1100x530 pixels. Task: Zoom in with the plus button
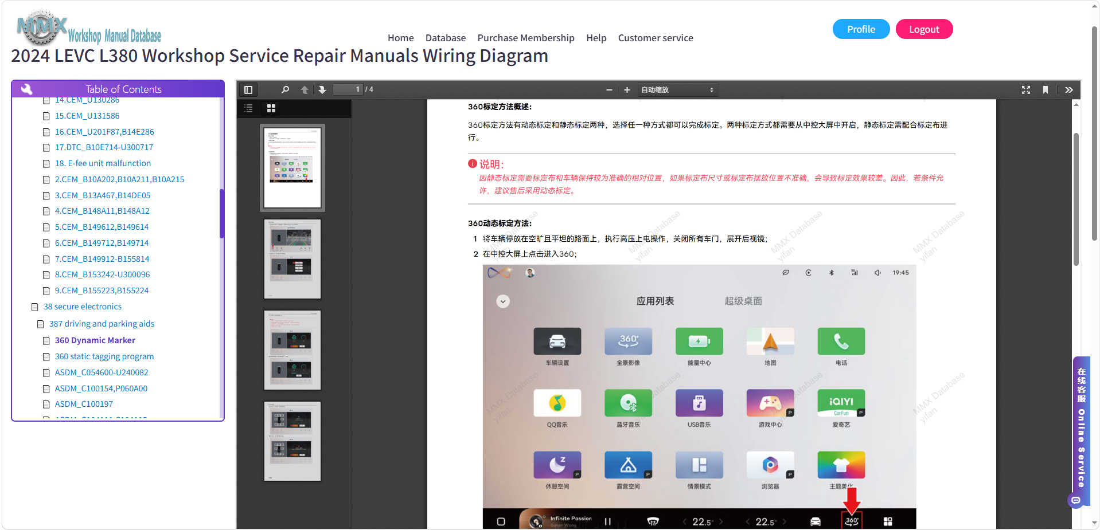coord(627,90)
